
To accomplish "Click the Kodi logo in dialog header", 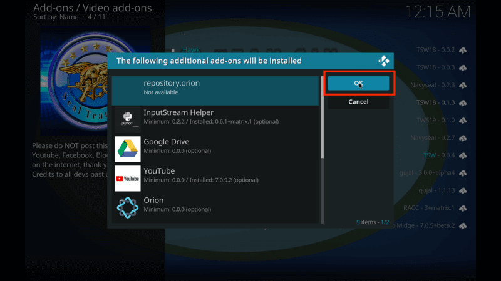I will point(383,61).
